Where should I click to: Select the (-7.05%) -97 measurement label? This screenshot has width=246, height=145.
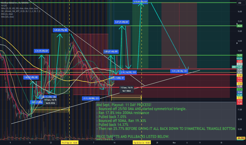(117, 78)
